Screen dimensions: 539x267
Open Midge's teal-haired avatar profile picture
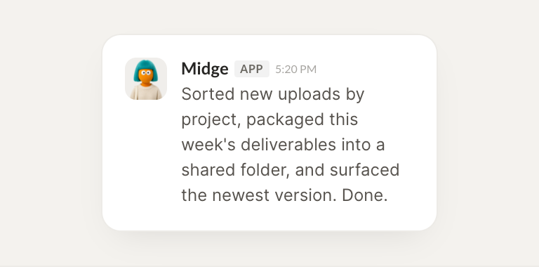point(146,79)
